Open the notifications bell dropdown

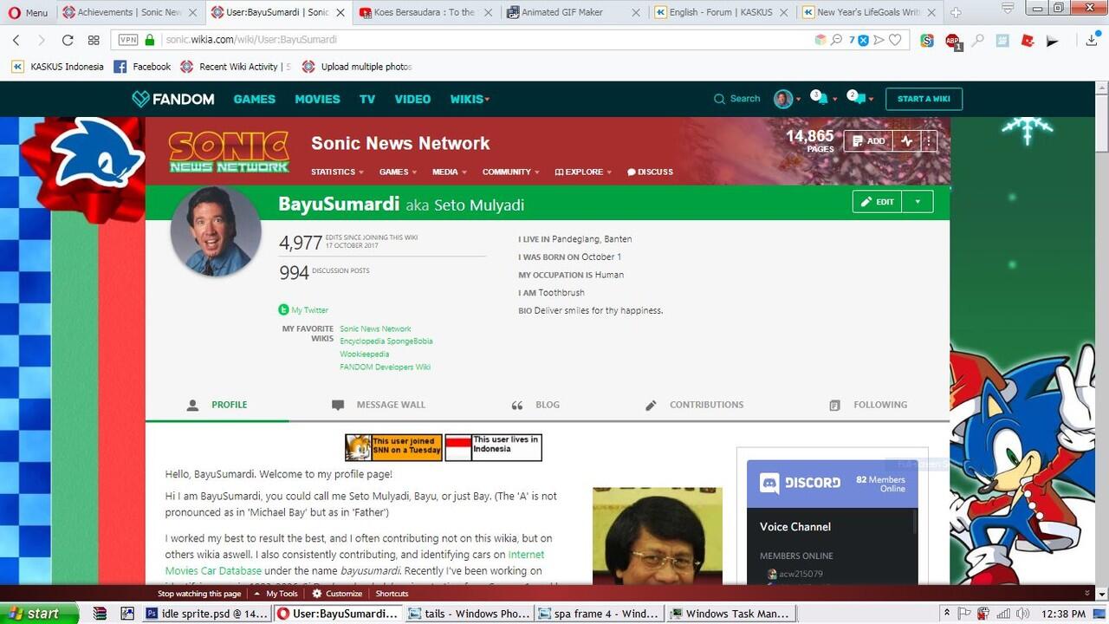(823, 98)
